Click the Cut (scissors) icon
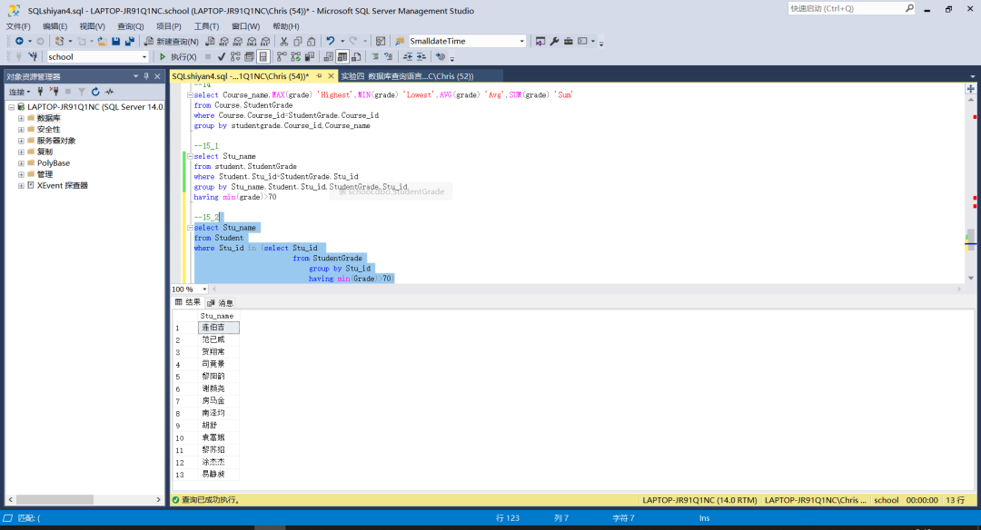Viewport: 981px width, 530px height. [284, 41]
